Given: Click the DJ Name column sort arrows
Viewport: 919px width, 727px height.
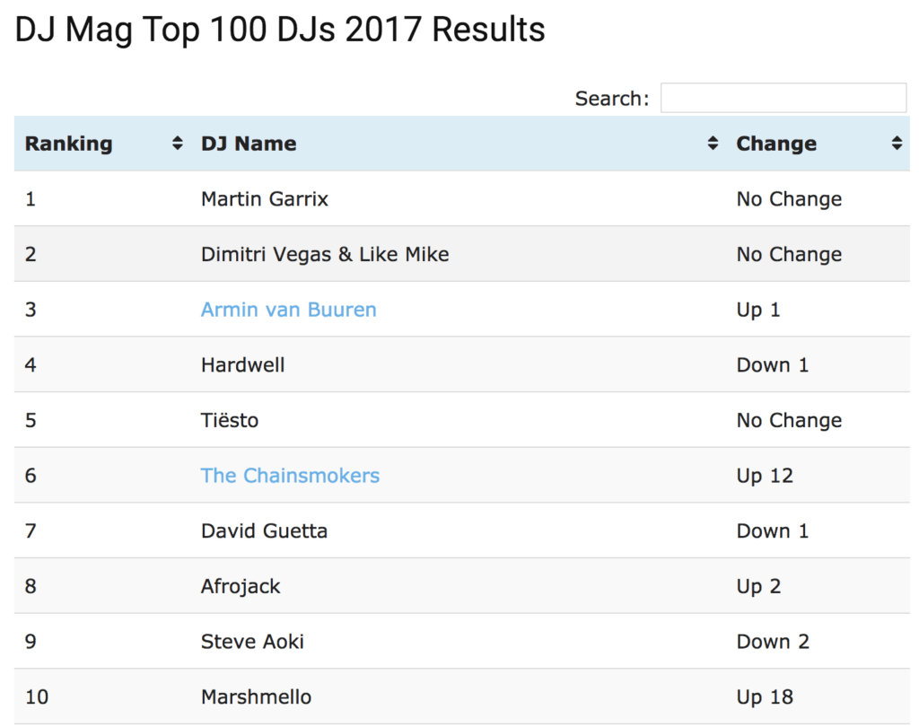Looking at the screenshot, I should click(x=713, y=144).
